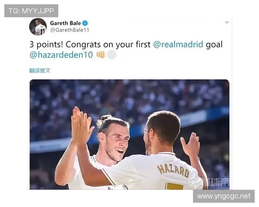Click the blue verified badge

coord(85,23)
